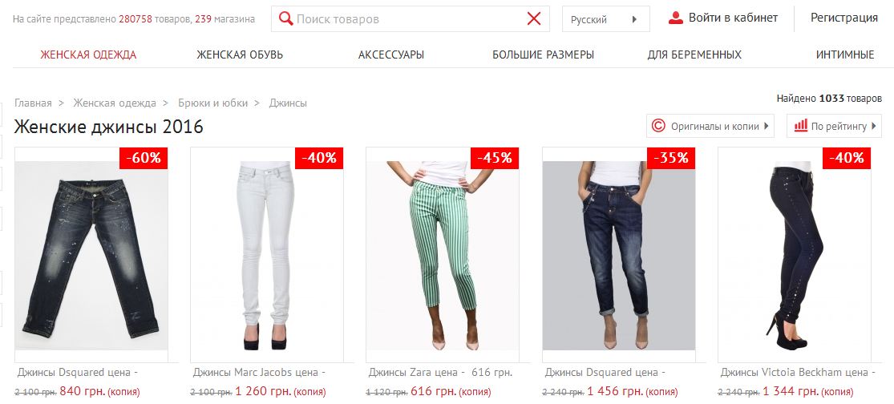Image resolution: width=894 pixels, height=404 pixels.
Task: Click the copyright icon on Оригиналы и копии
Action: coord(658,125)
